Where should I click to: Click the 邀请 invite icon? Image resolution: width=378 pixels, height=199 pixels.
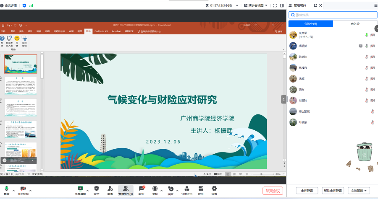[110, 189]
